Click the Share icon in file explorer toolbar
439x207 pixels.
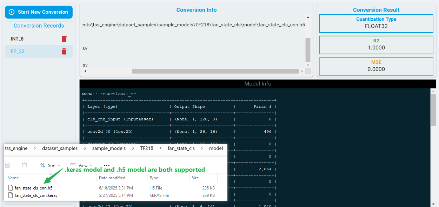[8, 165]
